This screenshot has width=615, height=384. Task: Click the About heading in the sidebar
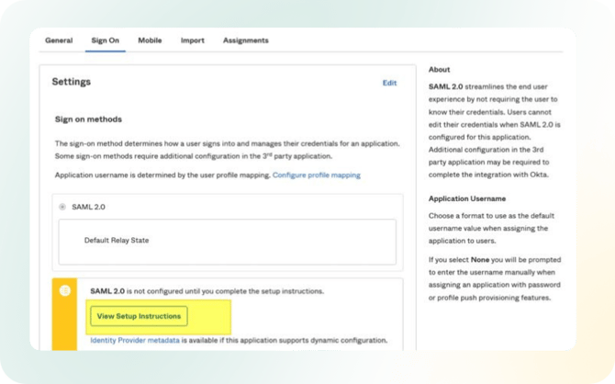439,70
